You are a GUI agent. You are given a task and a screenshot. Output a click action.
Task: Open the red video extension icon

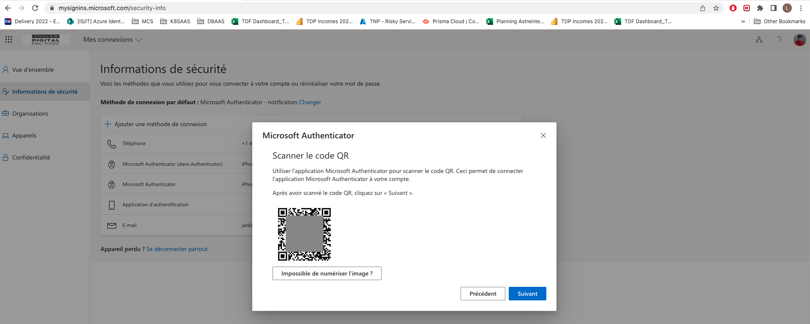(x=747, y=8)
